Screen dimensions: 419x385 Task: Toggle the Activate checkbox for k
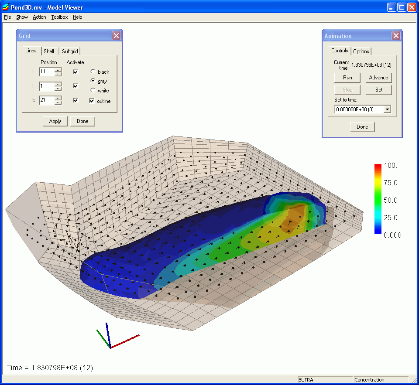(76, 100)
